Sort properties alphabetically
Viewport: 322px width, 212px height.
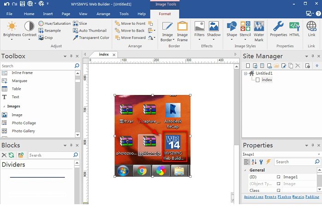pyautogui.click(x=254, y=162)
